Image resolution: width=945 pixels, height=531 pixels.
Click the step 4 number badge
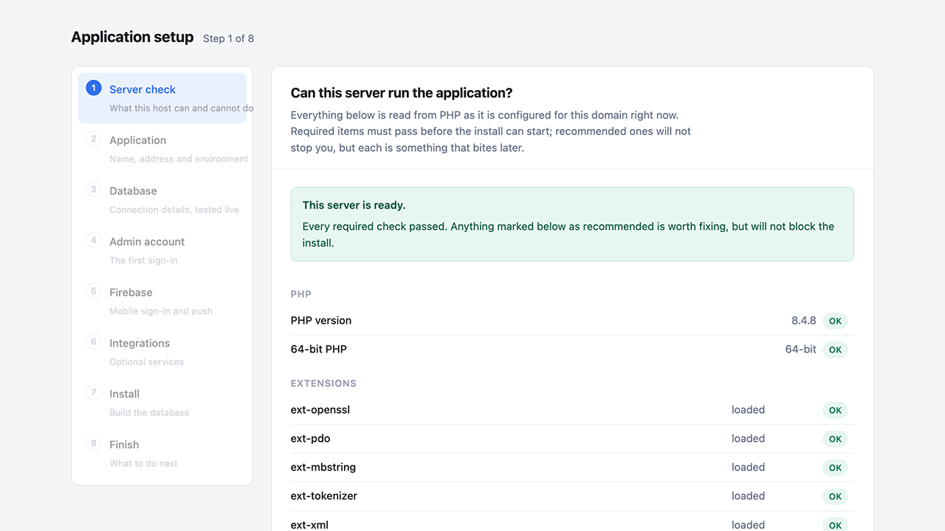[94, 240]
